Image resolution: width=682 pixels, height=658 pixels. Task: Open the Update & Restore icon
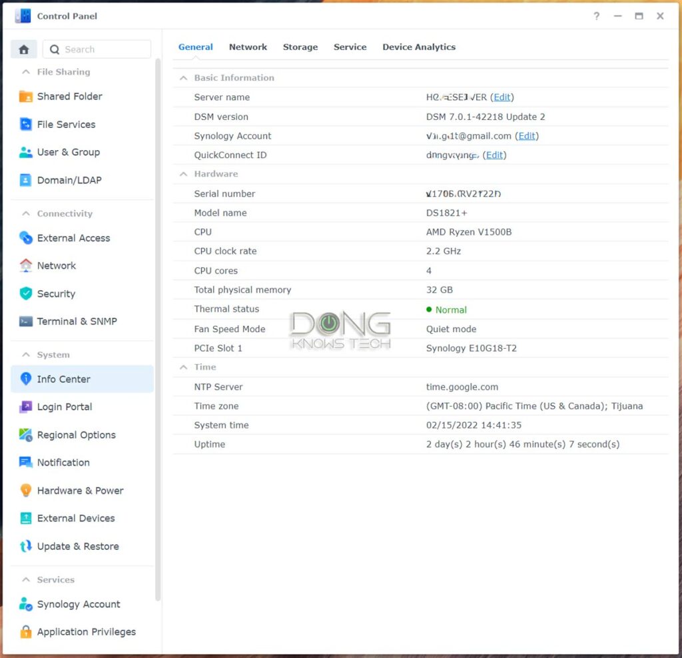pyautogui.click(x=26, y=546)
